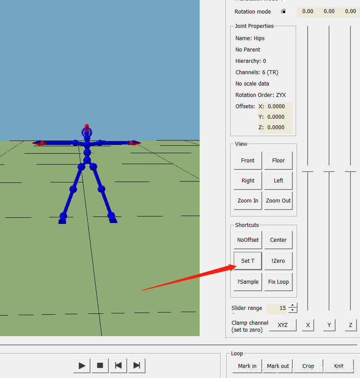360x378 pixels.
Task: Click the second rotation slider handle
Action: tap(329, 169)
